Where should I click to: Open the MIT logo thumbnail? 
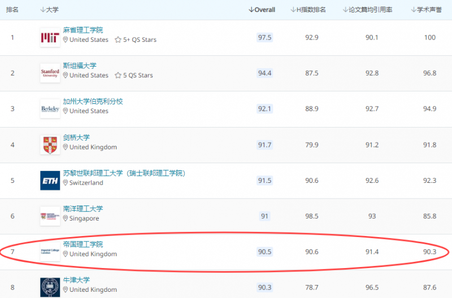point(50,37)
